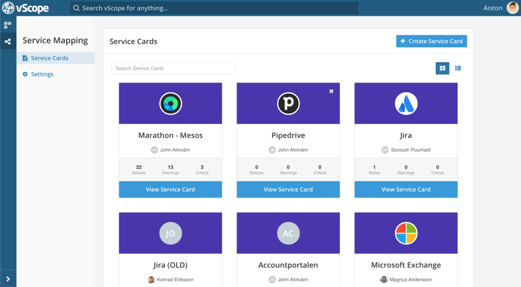The image size is (521, 287).
Task: Select the Service Mapping share icon in sidebar
Action: [8, 42]
